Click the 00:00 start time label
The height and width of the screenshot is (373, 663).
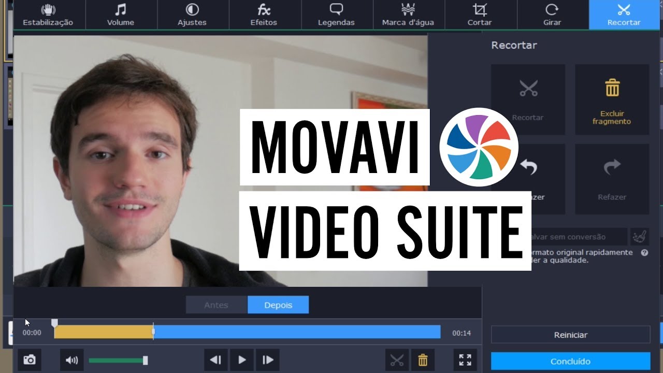pyautogui.click(x=32, y=333)
